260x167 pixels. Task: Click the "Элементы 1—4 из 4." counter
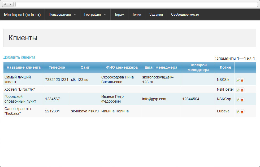click(x=236, y=59)
